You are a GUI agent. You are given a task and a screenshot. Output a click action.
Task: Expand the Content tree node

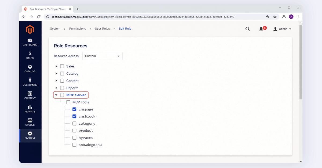[x=56, y=81]
